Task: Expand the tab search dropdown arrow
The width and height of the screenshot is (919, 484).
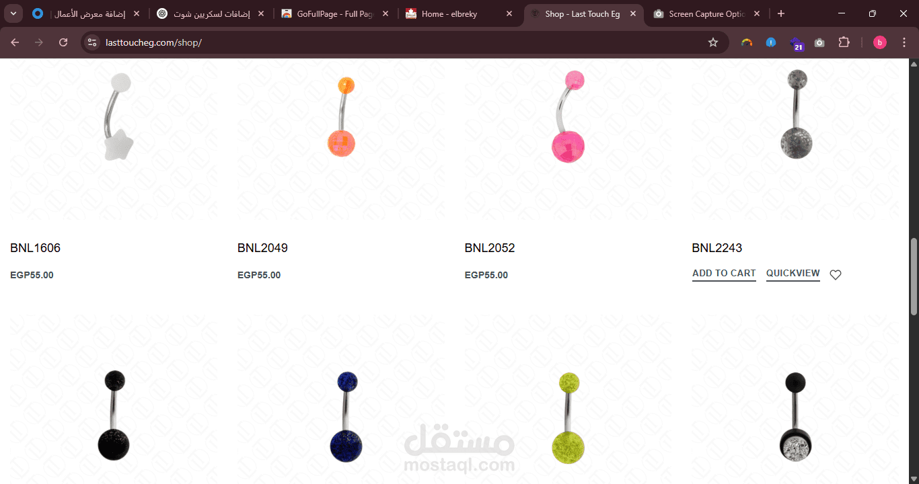Action: click(x=13, y=13)
